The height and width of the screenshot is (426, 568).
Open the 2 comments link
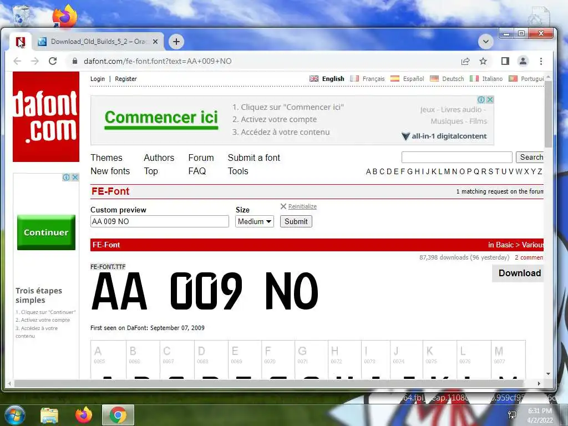coord(529,257)
